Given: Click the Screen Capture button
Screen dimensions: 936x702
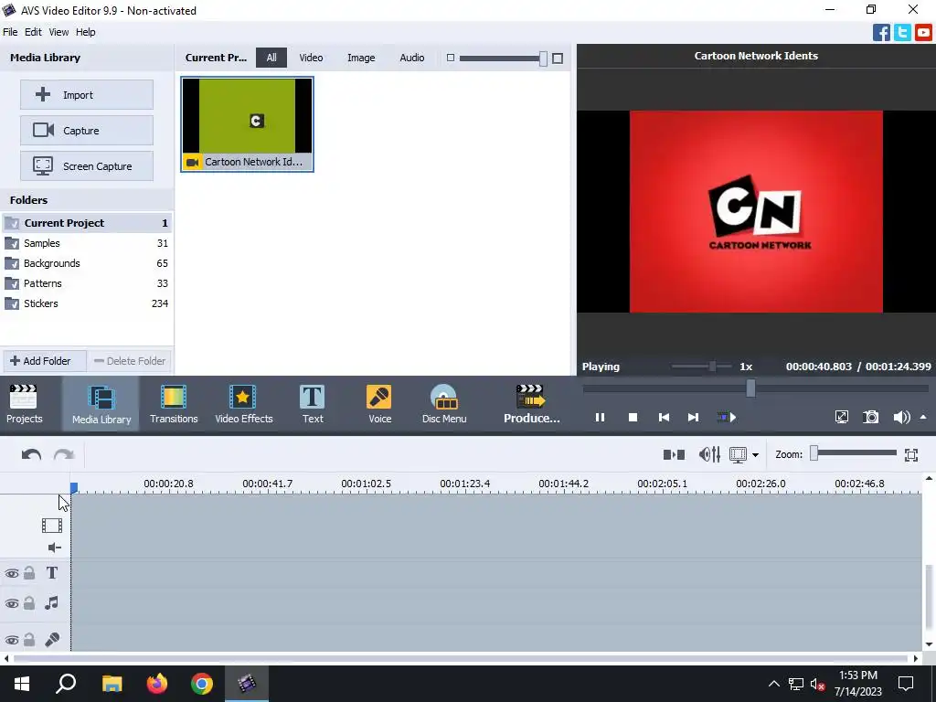Looking at the screenshot, I should [87, 166].
